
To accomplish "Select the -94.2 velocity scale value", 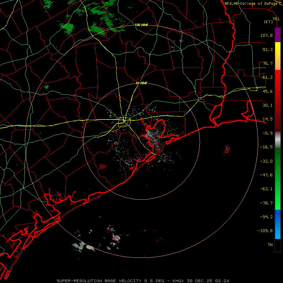I will click(x=266, y=217).
